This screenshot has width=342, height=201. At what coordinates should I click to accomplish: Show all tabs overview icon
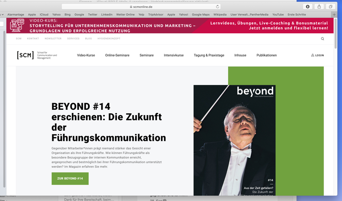(331, 7)
